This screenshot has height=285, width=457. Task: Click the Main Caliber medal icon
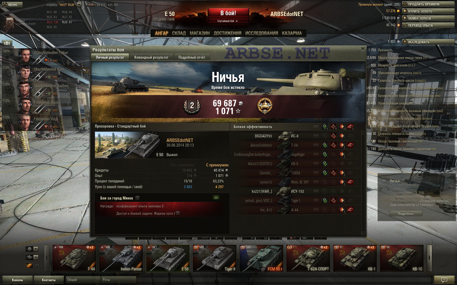(x=265, y=106)
